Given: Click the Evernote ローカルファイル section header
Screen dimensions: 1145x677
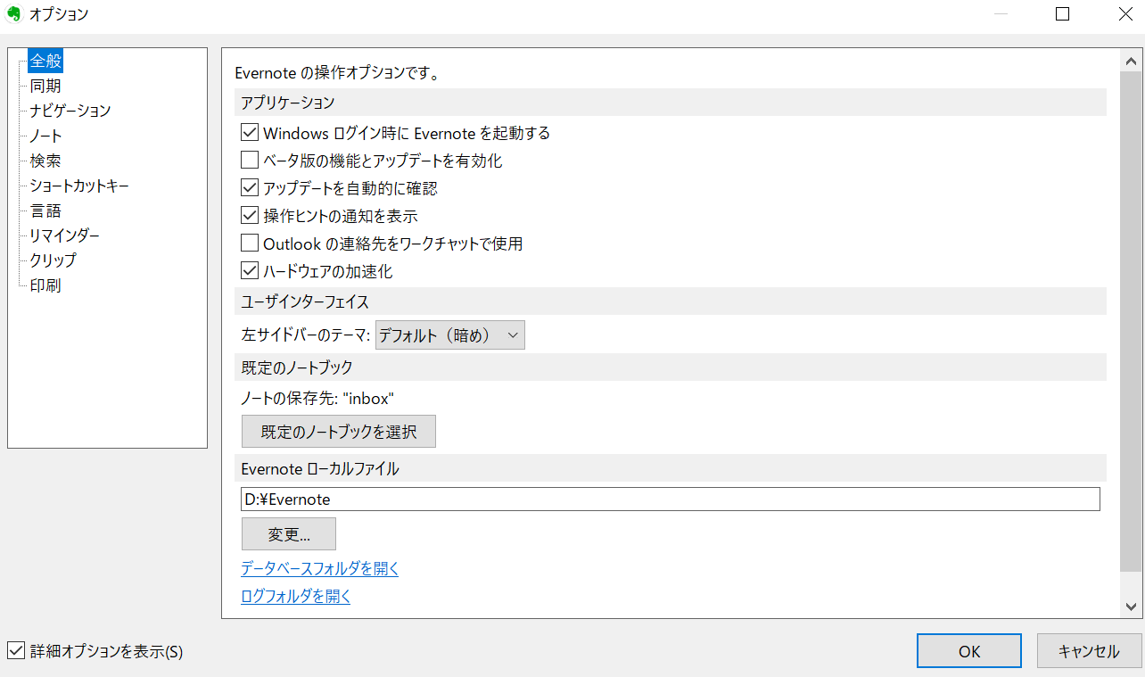Looking at the screenshot, I should 671,468.
